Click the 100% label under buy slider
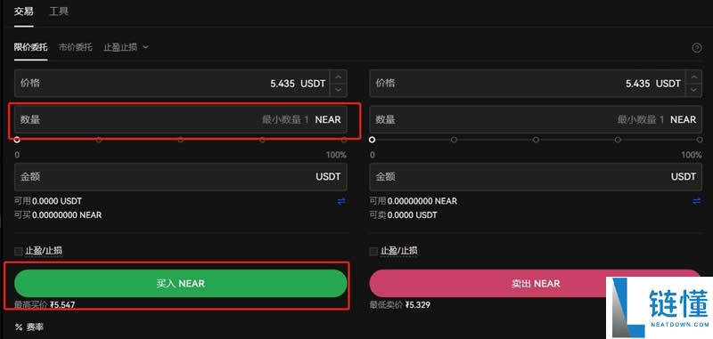The height and width of the screenshot is (339, 713). click(x=336, y=155)
